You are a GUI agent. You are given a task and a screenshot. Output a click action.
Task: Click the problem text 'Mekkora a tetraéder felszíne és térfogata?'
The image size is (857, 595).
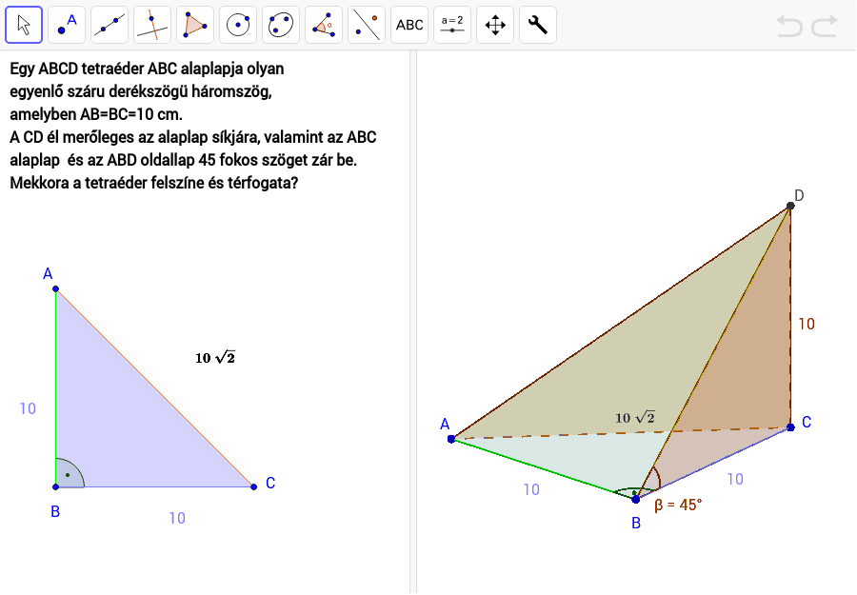[x=154, y=183]
